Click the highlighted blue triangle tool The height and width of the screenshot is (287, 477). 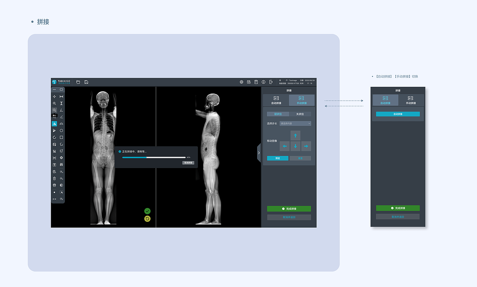click(x=54, y=124)
